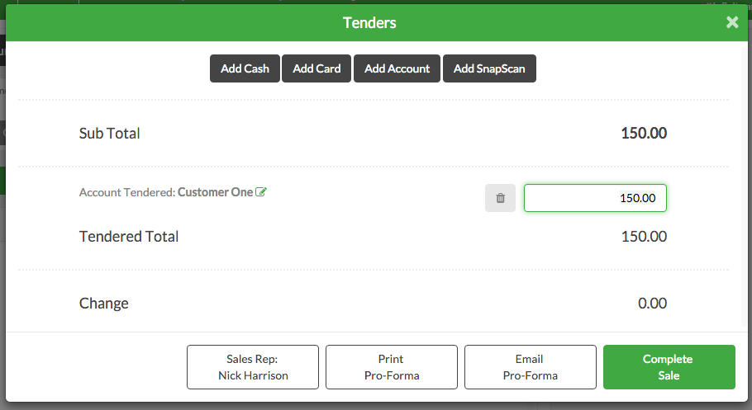Close the Tenders dialog
Image resolution: width=752 pixels, height=410 pixels.
[732, 22]
